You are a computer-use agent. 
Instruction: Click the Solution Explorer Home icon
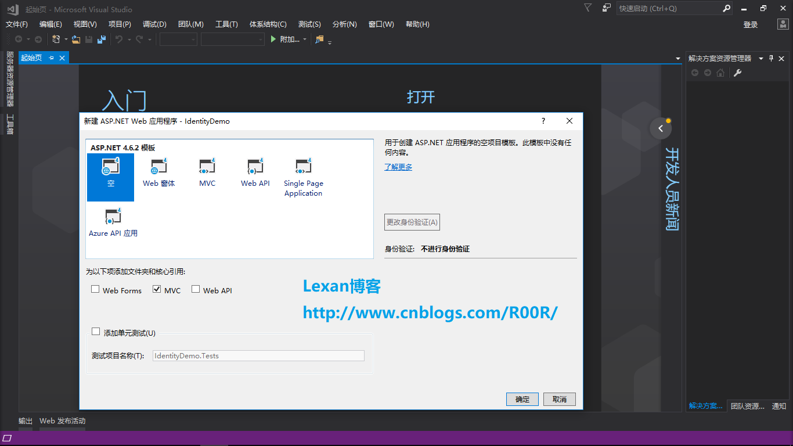click(720, 73)
